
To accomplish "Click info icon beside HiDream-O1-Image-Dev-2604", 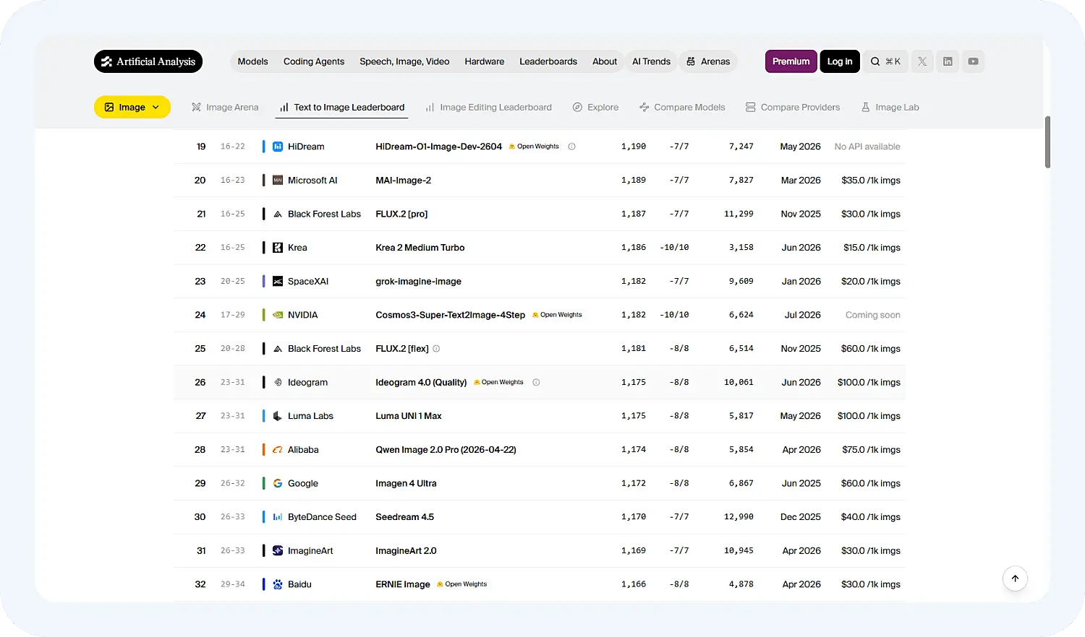I will point(571,147).
